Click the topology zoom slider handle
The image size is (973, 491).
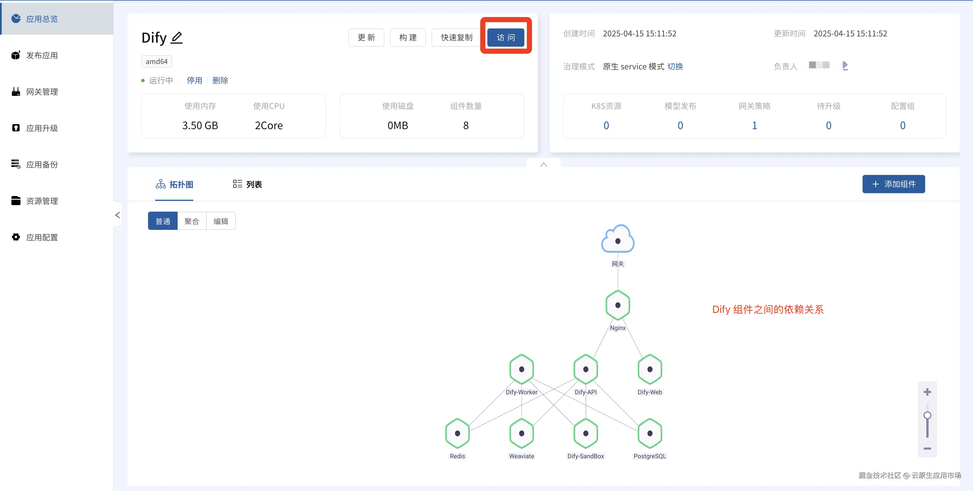pos(927,416)
